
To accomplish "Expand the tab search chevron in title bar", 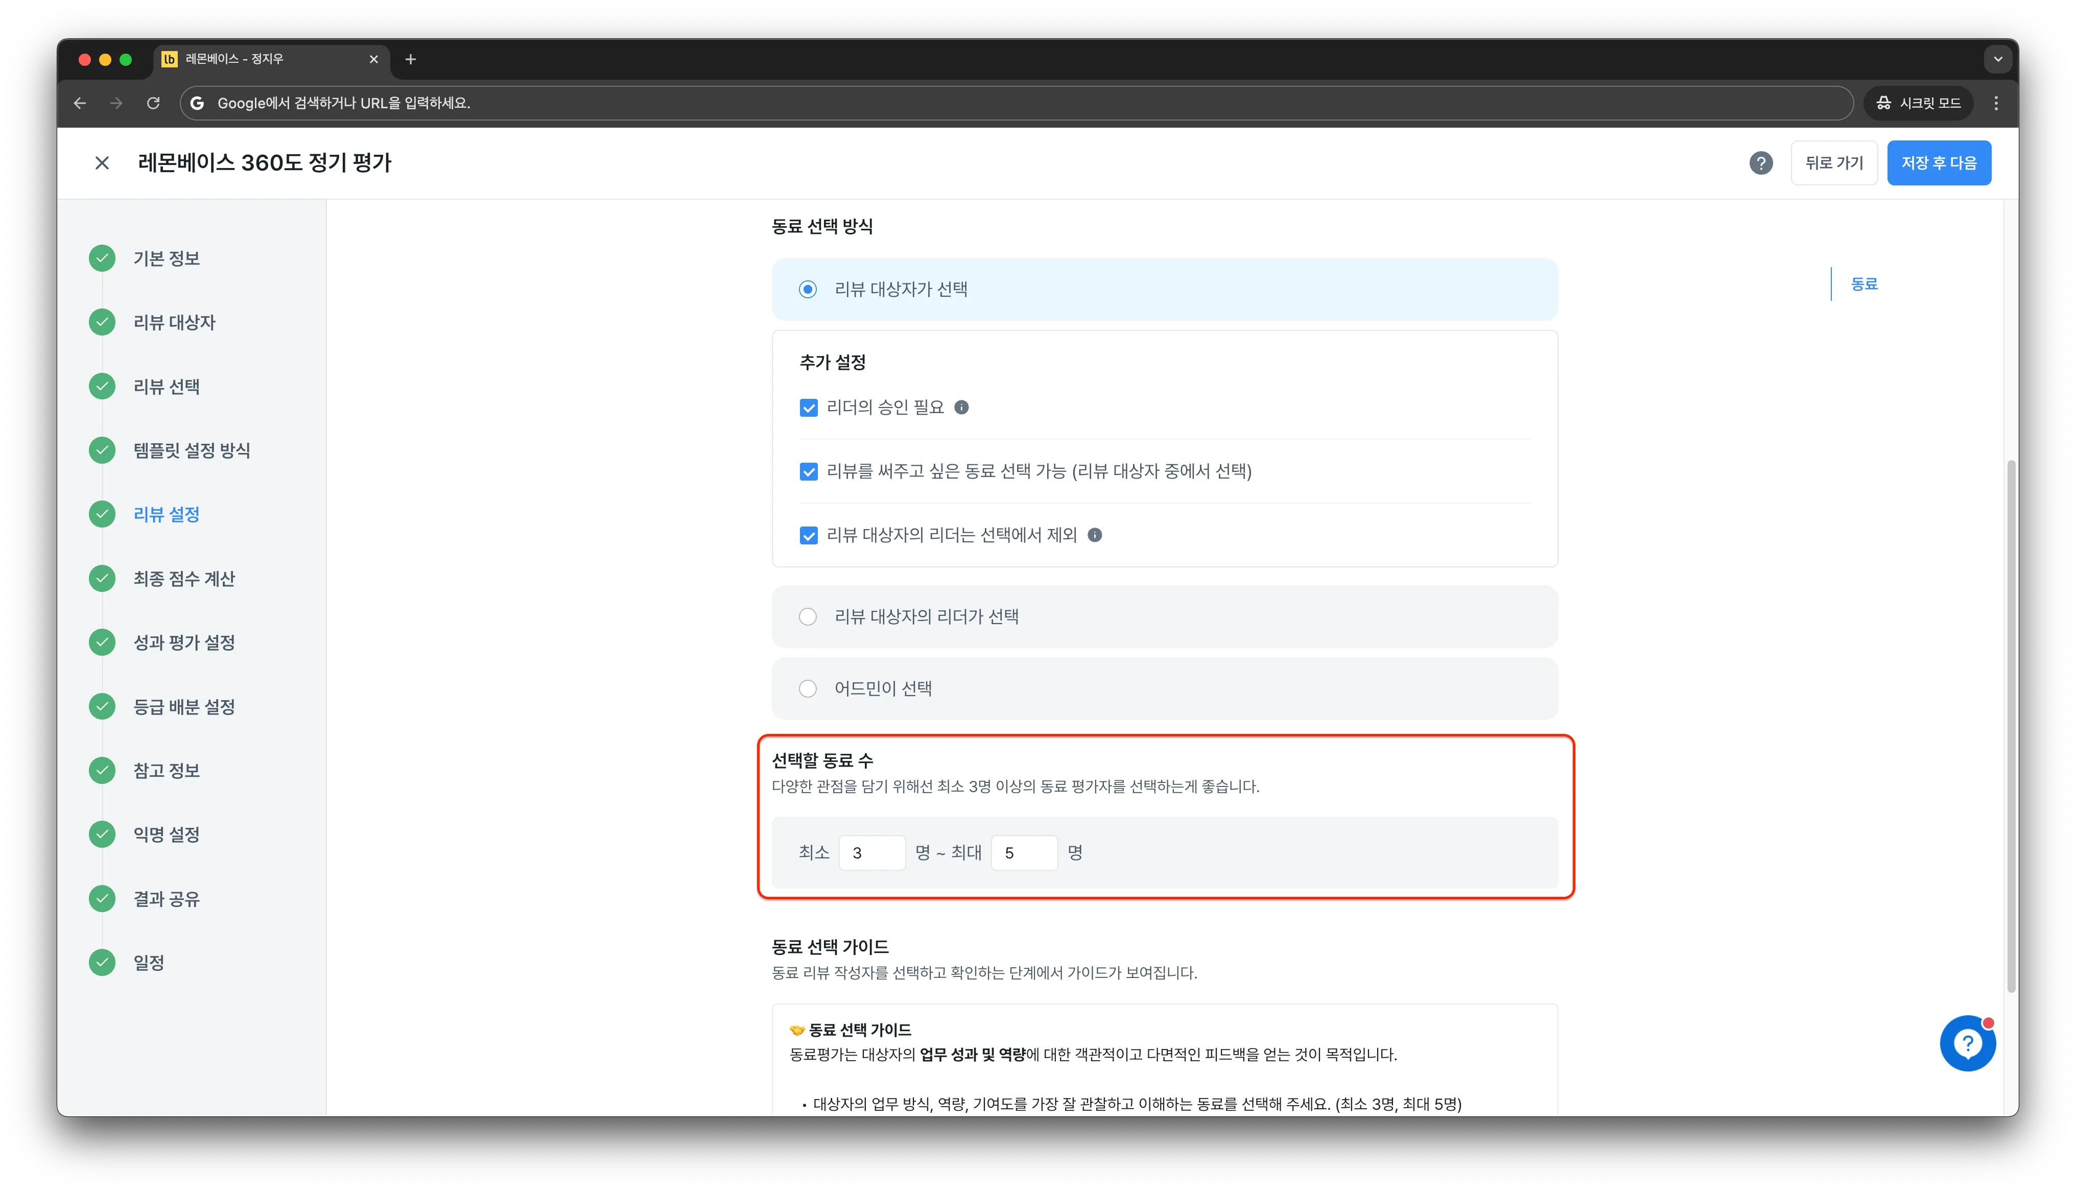I will coord(1997,59).
